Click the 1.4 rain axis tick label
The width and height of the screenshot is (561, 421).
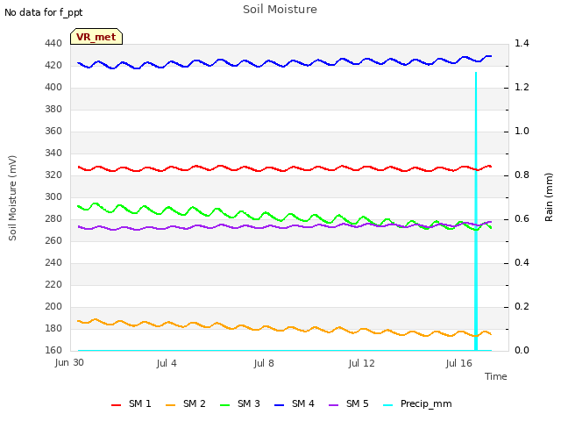click(522, 43)
